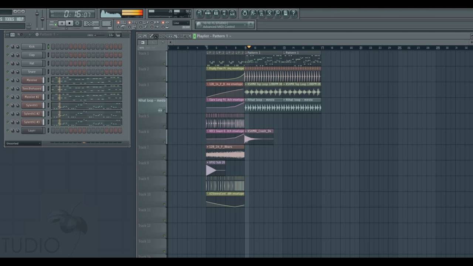Select the Draw pencil tool in Playlist
The height and width of the screenshot is (266, 473).
pyautogui.click(x=151, y=36)
